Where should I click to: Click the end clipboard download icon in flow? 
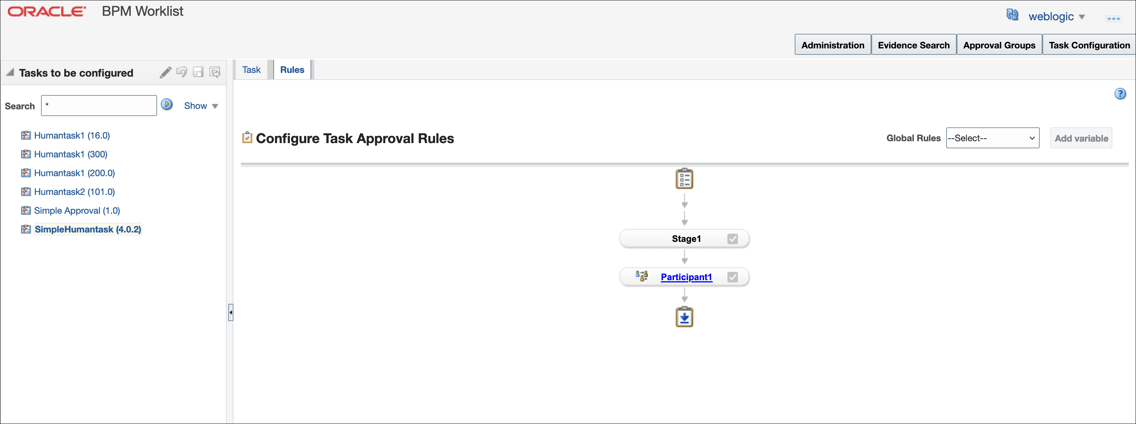tap(685, 317)
